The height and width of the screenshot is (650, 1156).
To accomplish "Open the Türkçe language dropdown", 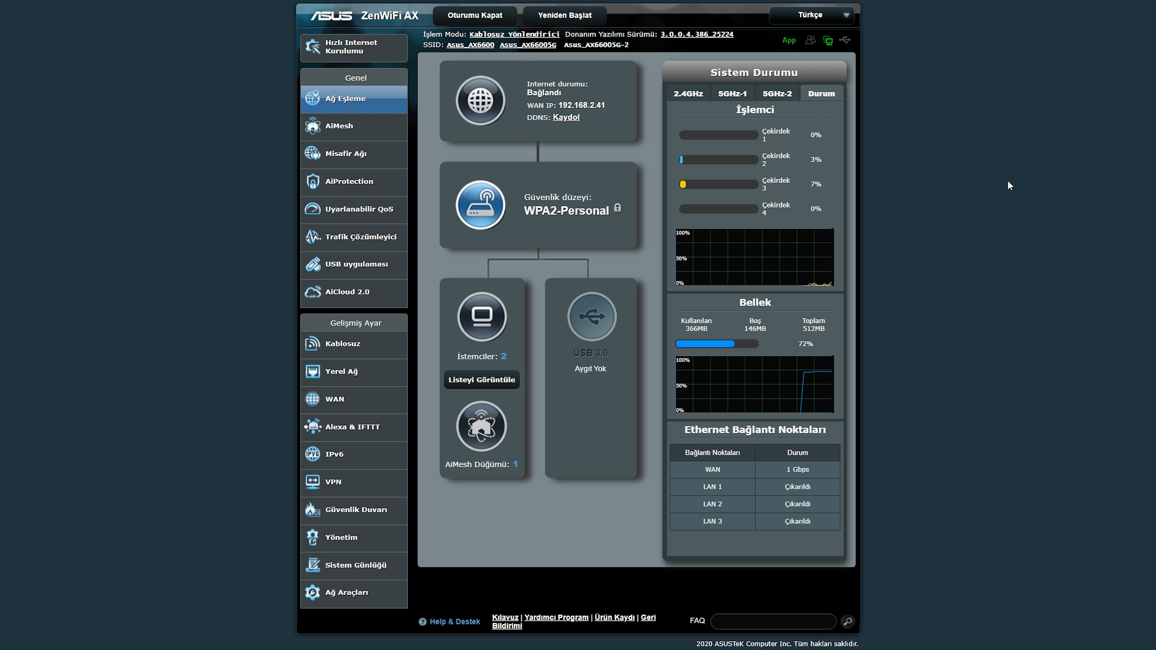I will click(811, 15).
